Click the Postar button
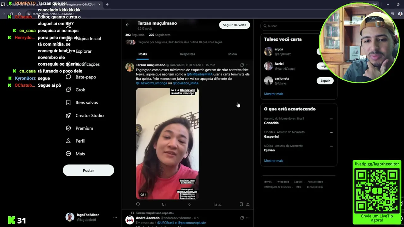Image resolution: width=404 pixels, height=227 pixels. point(88,170)
